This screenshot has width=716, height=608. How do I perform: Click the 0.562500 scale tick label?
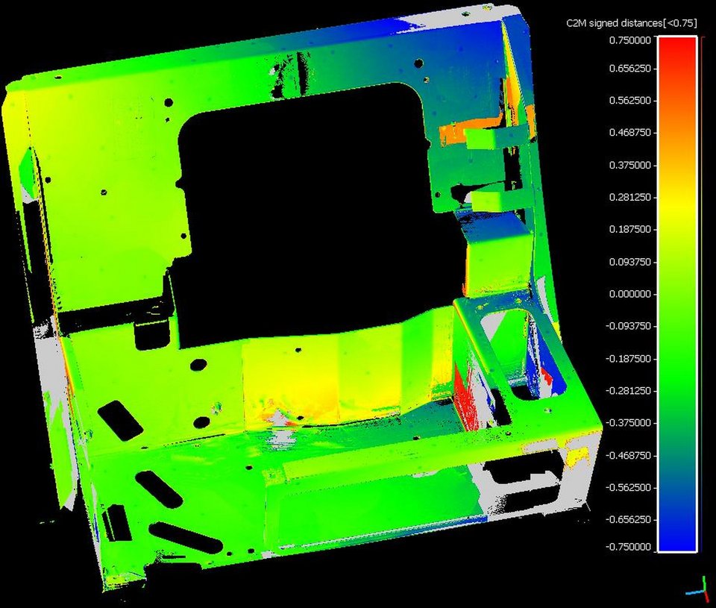pos(631,101)
